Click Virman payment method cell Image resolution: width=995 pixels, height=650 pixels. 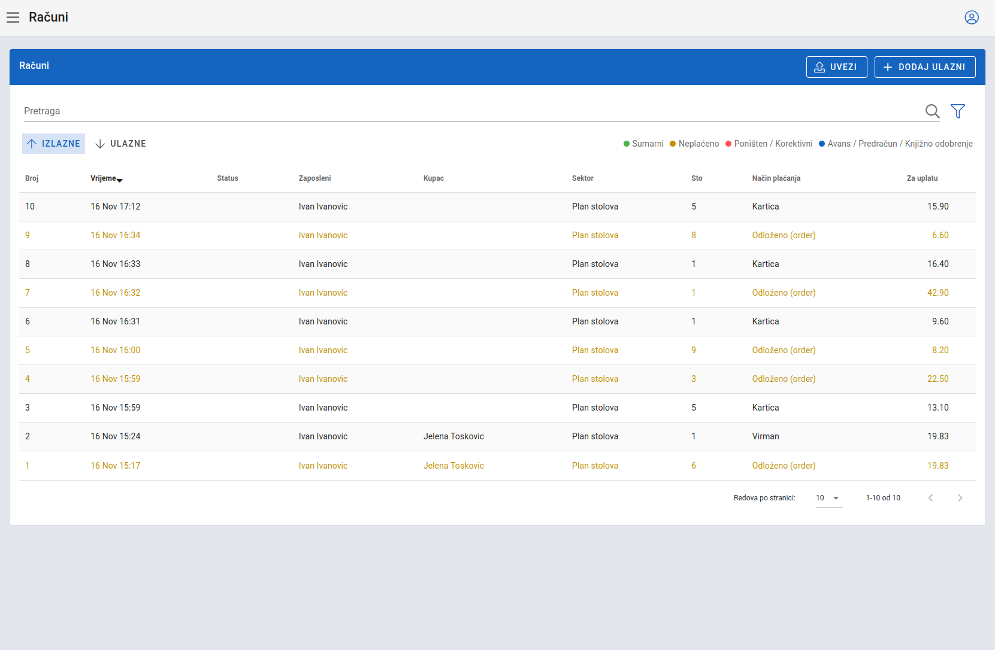(766, 436)
